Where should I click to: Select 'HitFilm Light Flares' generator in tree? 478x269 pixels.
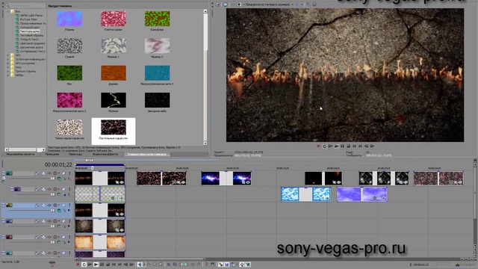point(31,15)
